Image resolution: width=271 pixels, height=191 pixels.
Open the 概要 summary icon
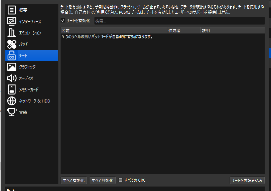pos(12,10)
